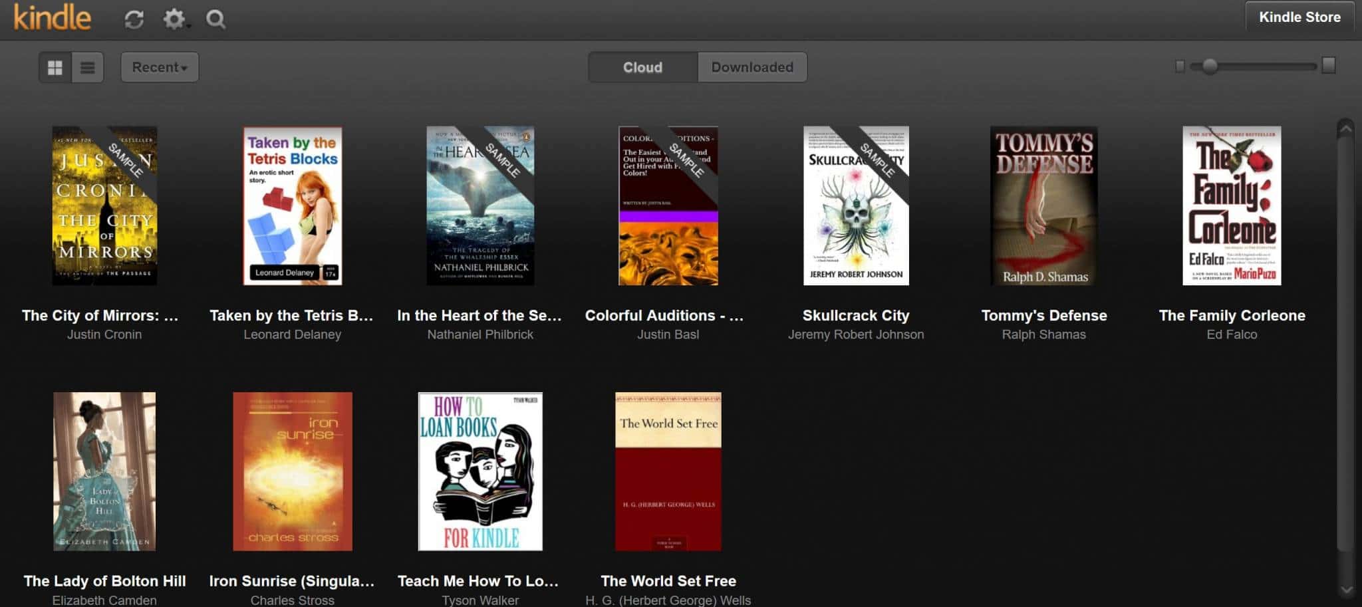Open In the Heart of the Sea cover
The width and height of the screenshot is (1362, 607).
(x=480, y=205)
